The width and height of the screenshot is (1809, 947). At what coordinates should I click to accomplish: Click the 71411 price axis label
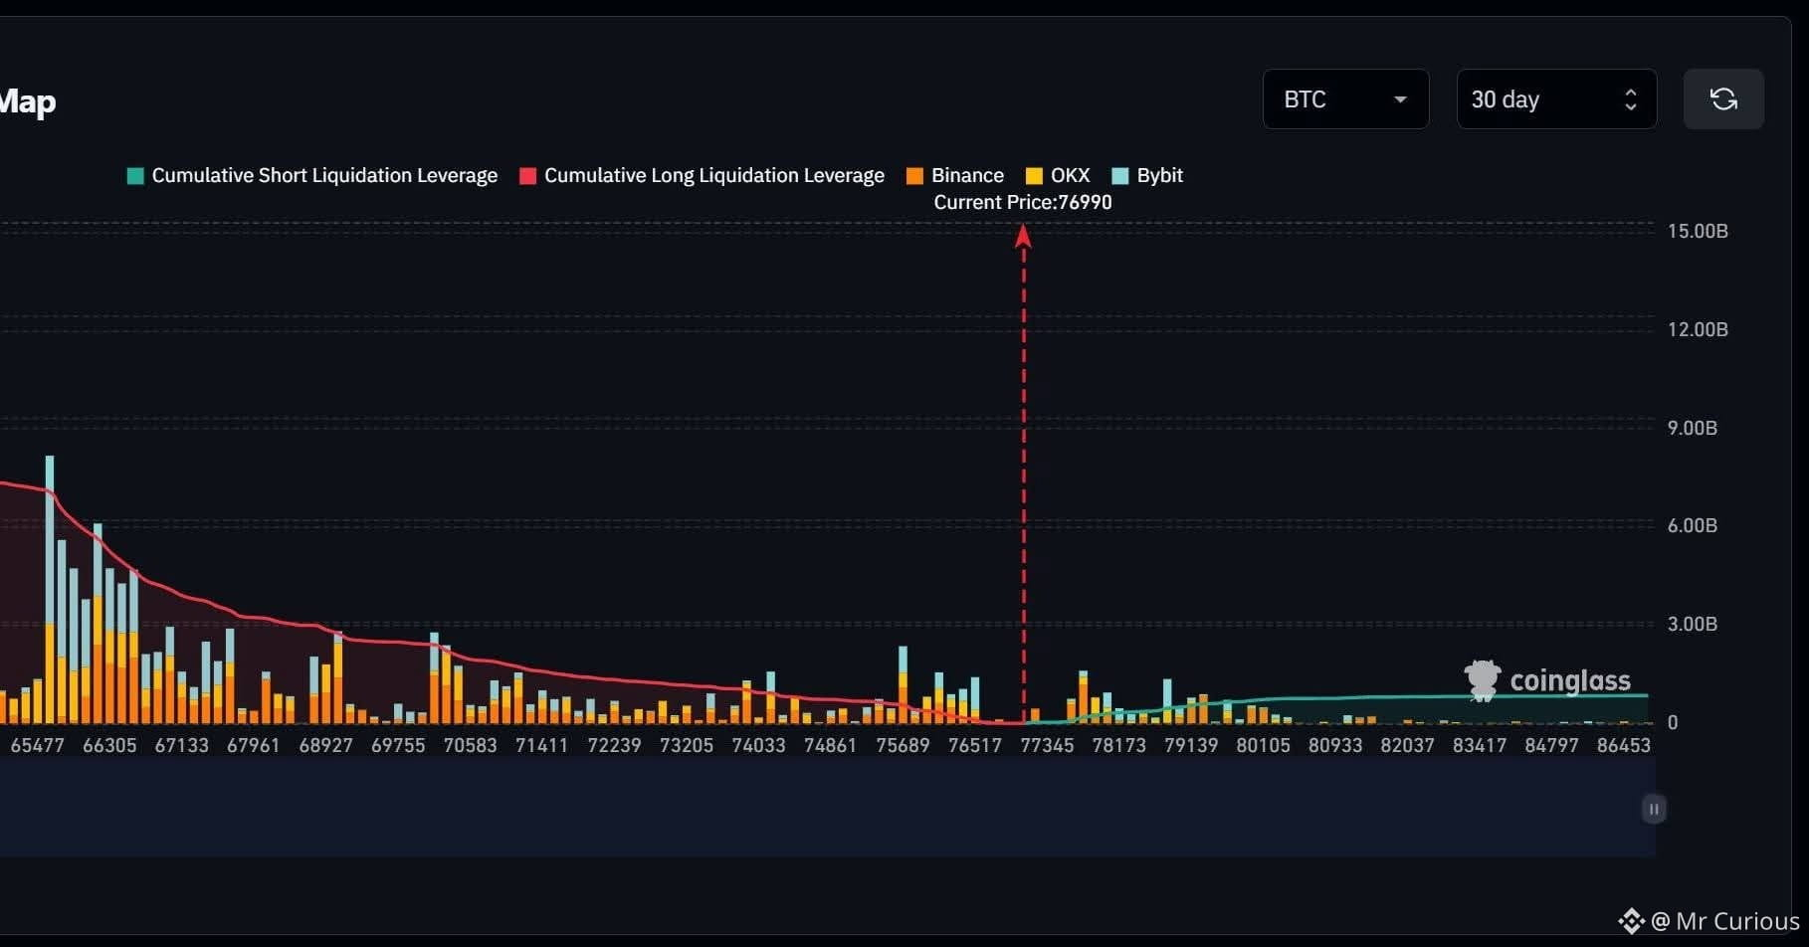pyautogui.click(x=542, y=745)
